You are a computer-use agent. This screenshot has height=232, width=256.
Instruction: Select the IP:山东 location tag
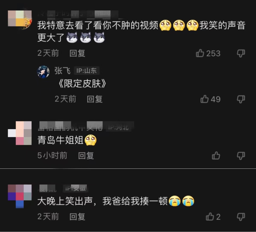pyautogui.click(x=86, y=71)
